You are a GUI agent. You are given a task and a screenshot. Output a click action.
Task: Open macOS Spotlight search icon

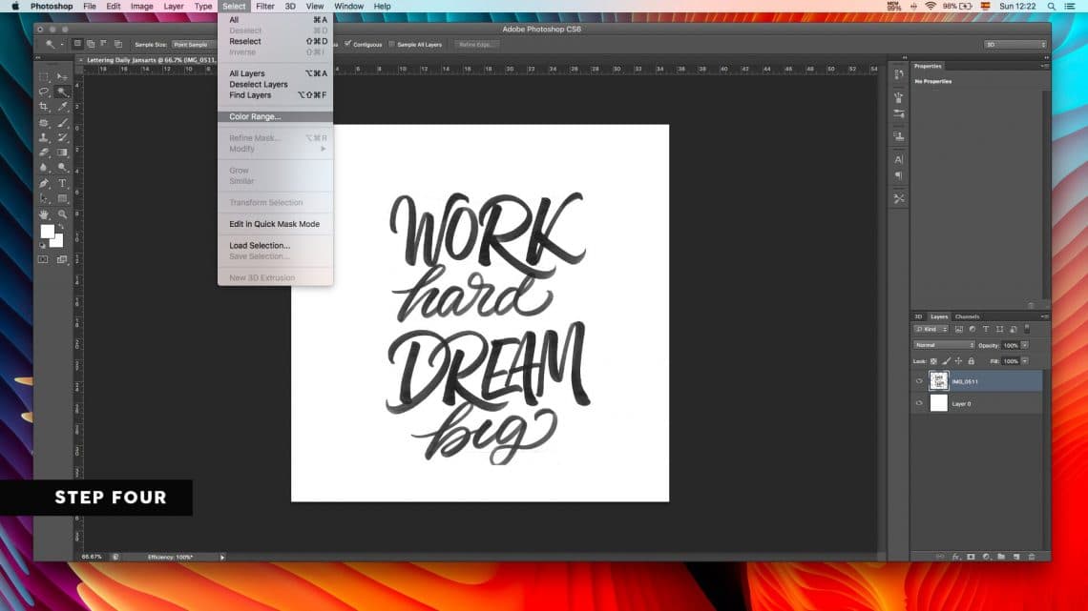click(x=1051, y=7)
